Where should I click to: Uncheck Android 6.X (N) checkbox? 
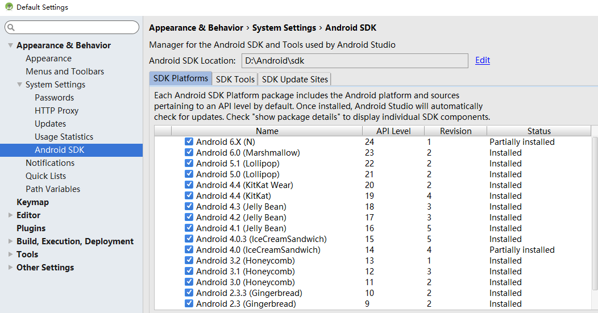pos(189,141)
